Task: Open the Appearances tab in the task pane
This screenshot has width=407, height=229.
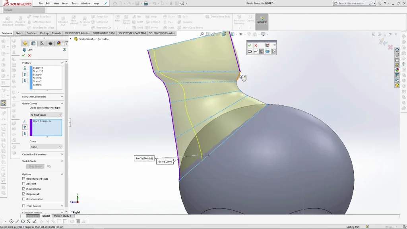Action: (397, 70)
